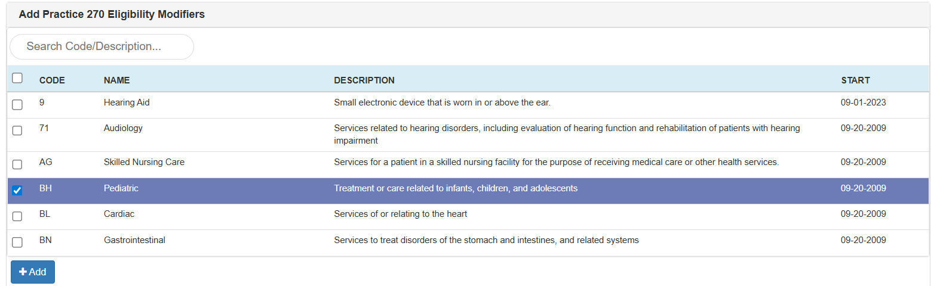Check the Hearing Aid row checkbox
Screen dimensions: 934x286
point(17,104)
